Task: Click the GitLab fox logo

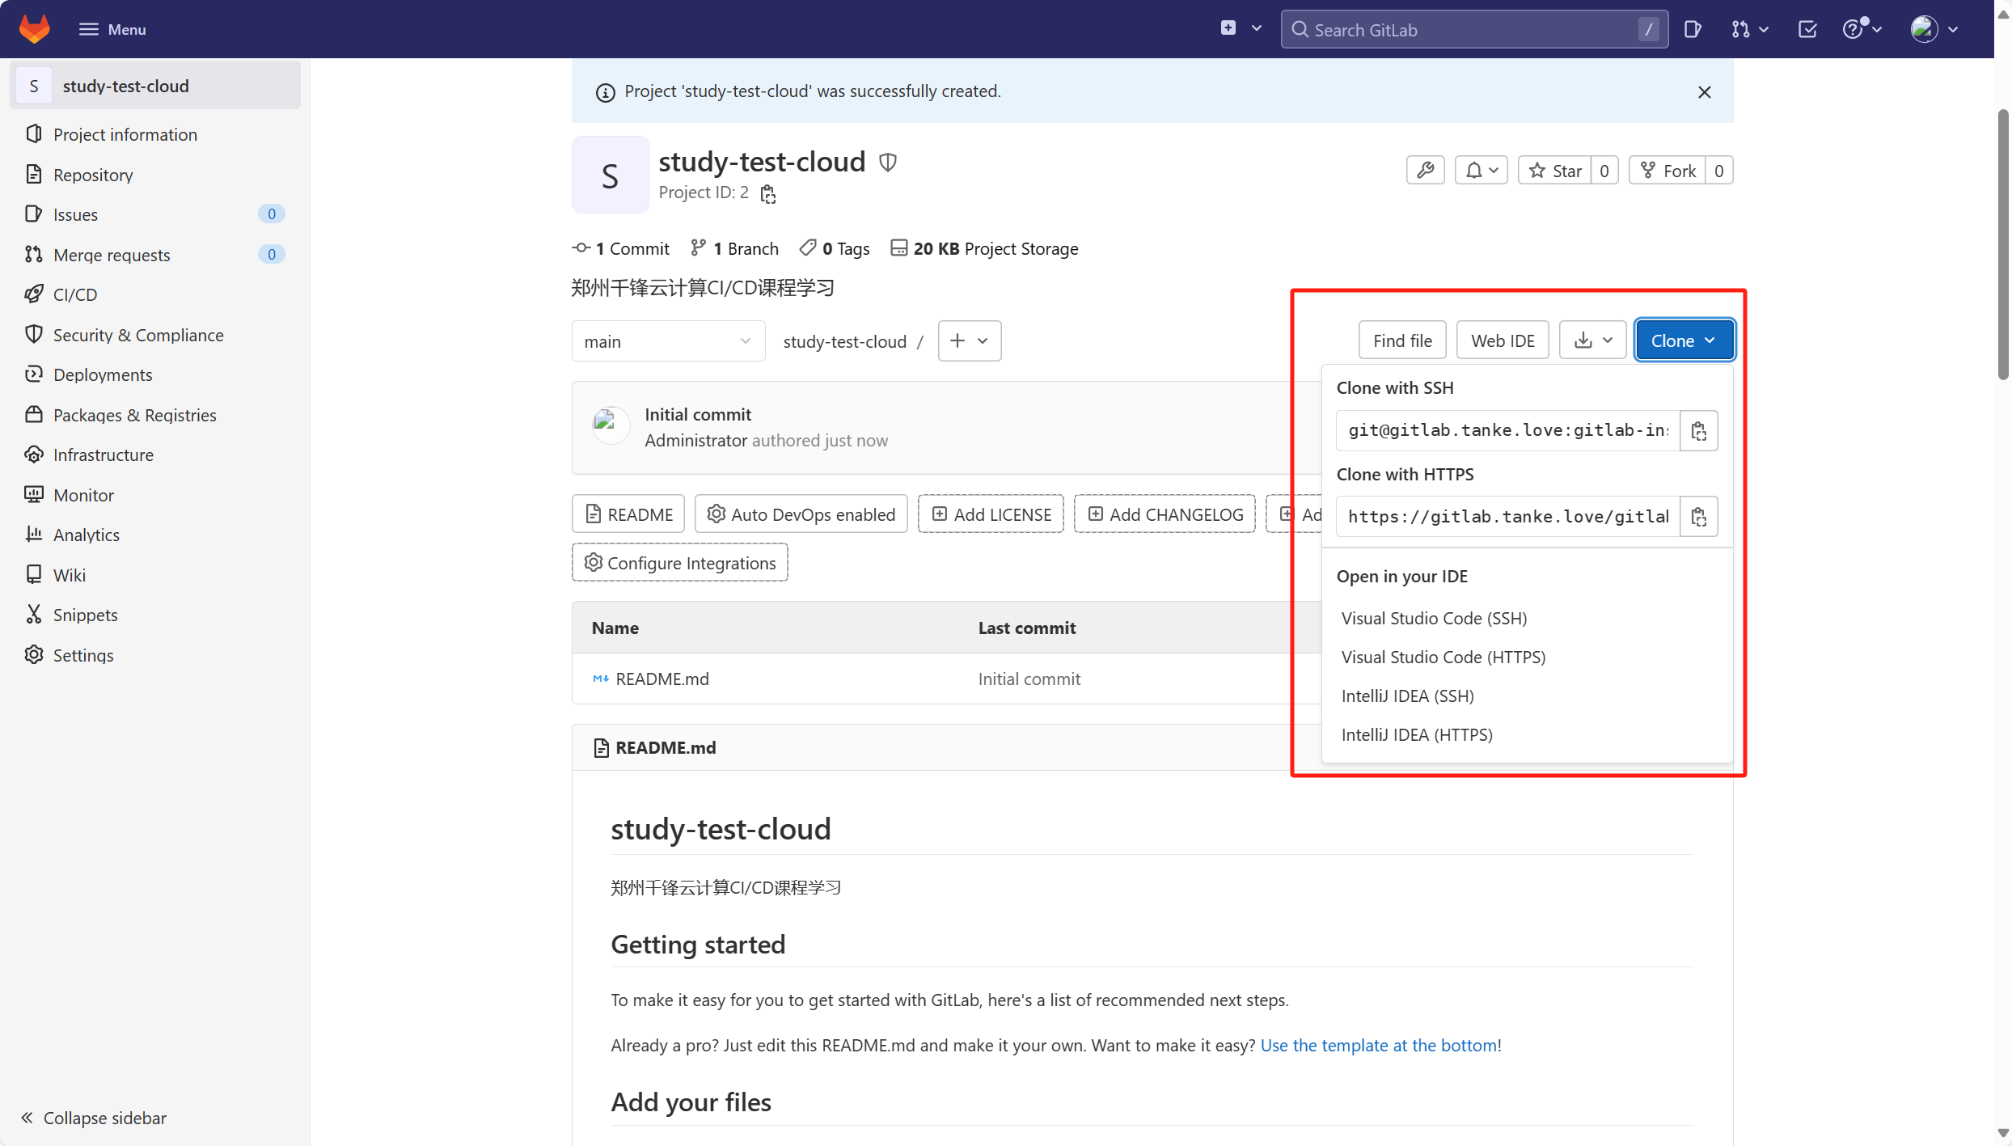Action: pyautogui.click(x=35, y=29)
